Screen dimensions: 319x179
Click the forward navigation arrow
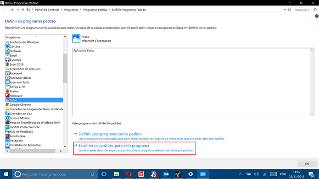[12, 10]
